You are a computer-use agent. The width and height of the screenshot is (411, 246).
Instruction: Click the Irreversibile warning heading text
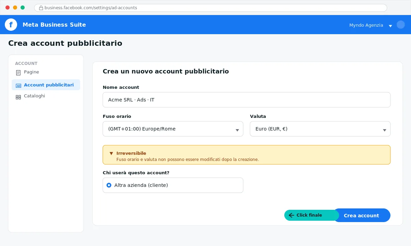tap(131, 153)
